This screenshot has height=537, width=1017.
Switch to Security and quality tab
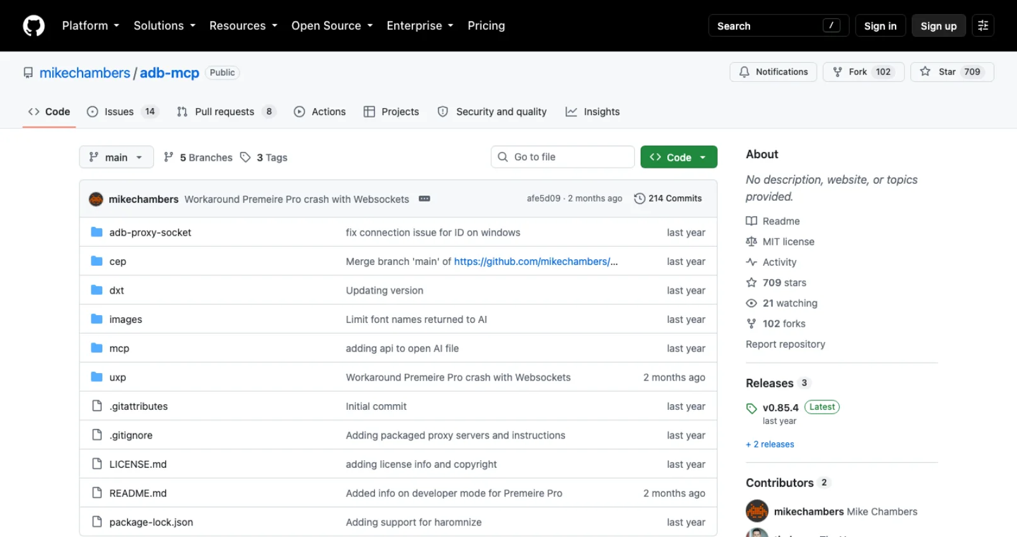[492, 112]
